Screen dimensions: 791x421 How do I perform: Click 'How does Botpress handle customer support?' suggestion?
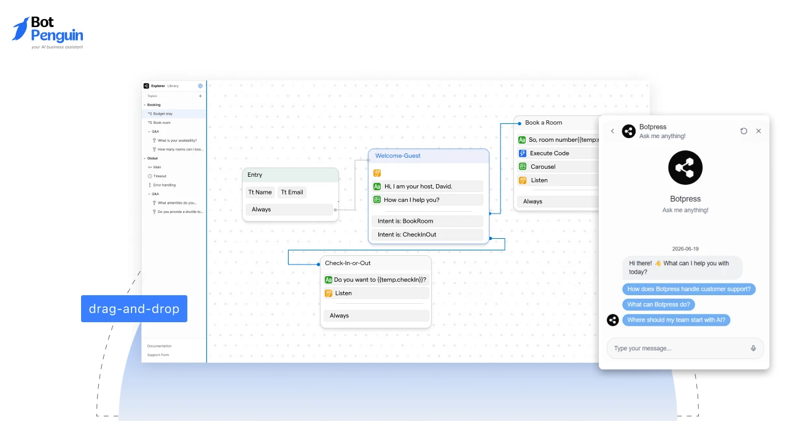click(x=688, y=289)
